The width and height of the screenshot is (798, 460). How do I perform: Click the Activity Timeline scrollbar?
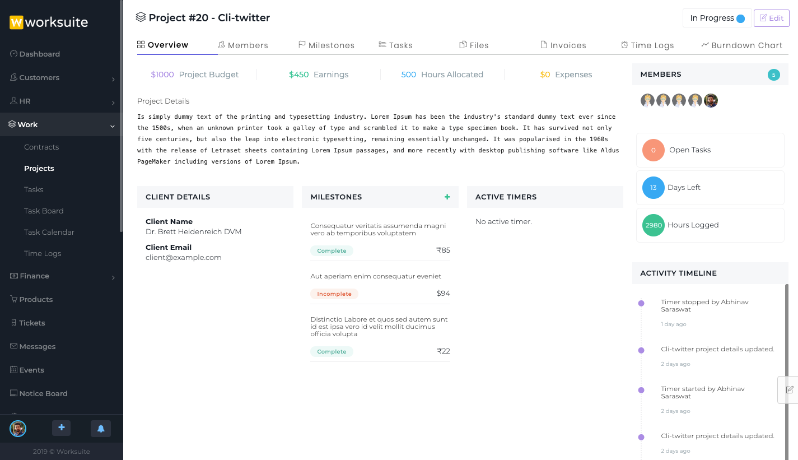(787, 336)
